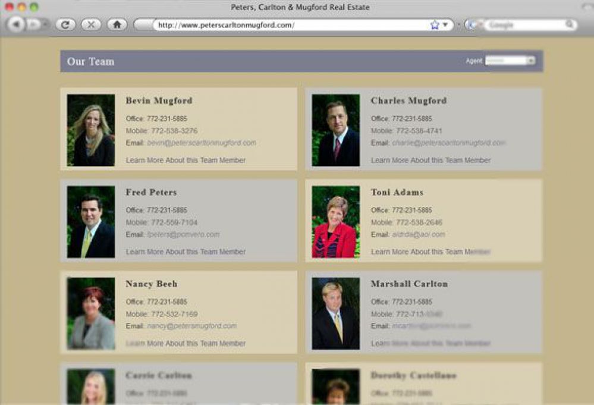594x405 pixels.
Task: Bookmark the page with the star icon
Action: coord(435,25)
